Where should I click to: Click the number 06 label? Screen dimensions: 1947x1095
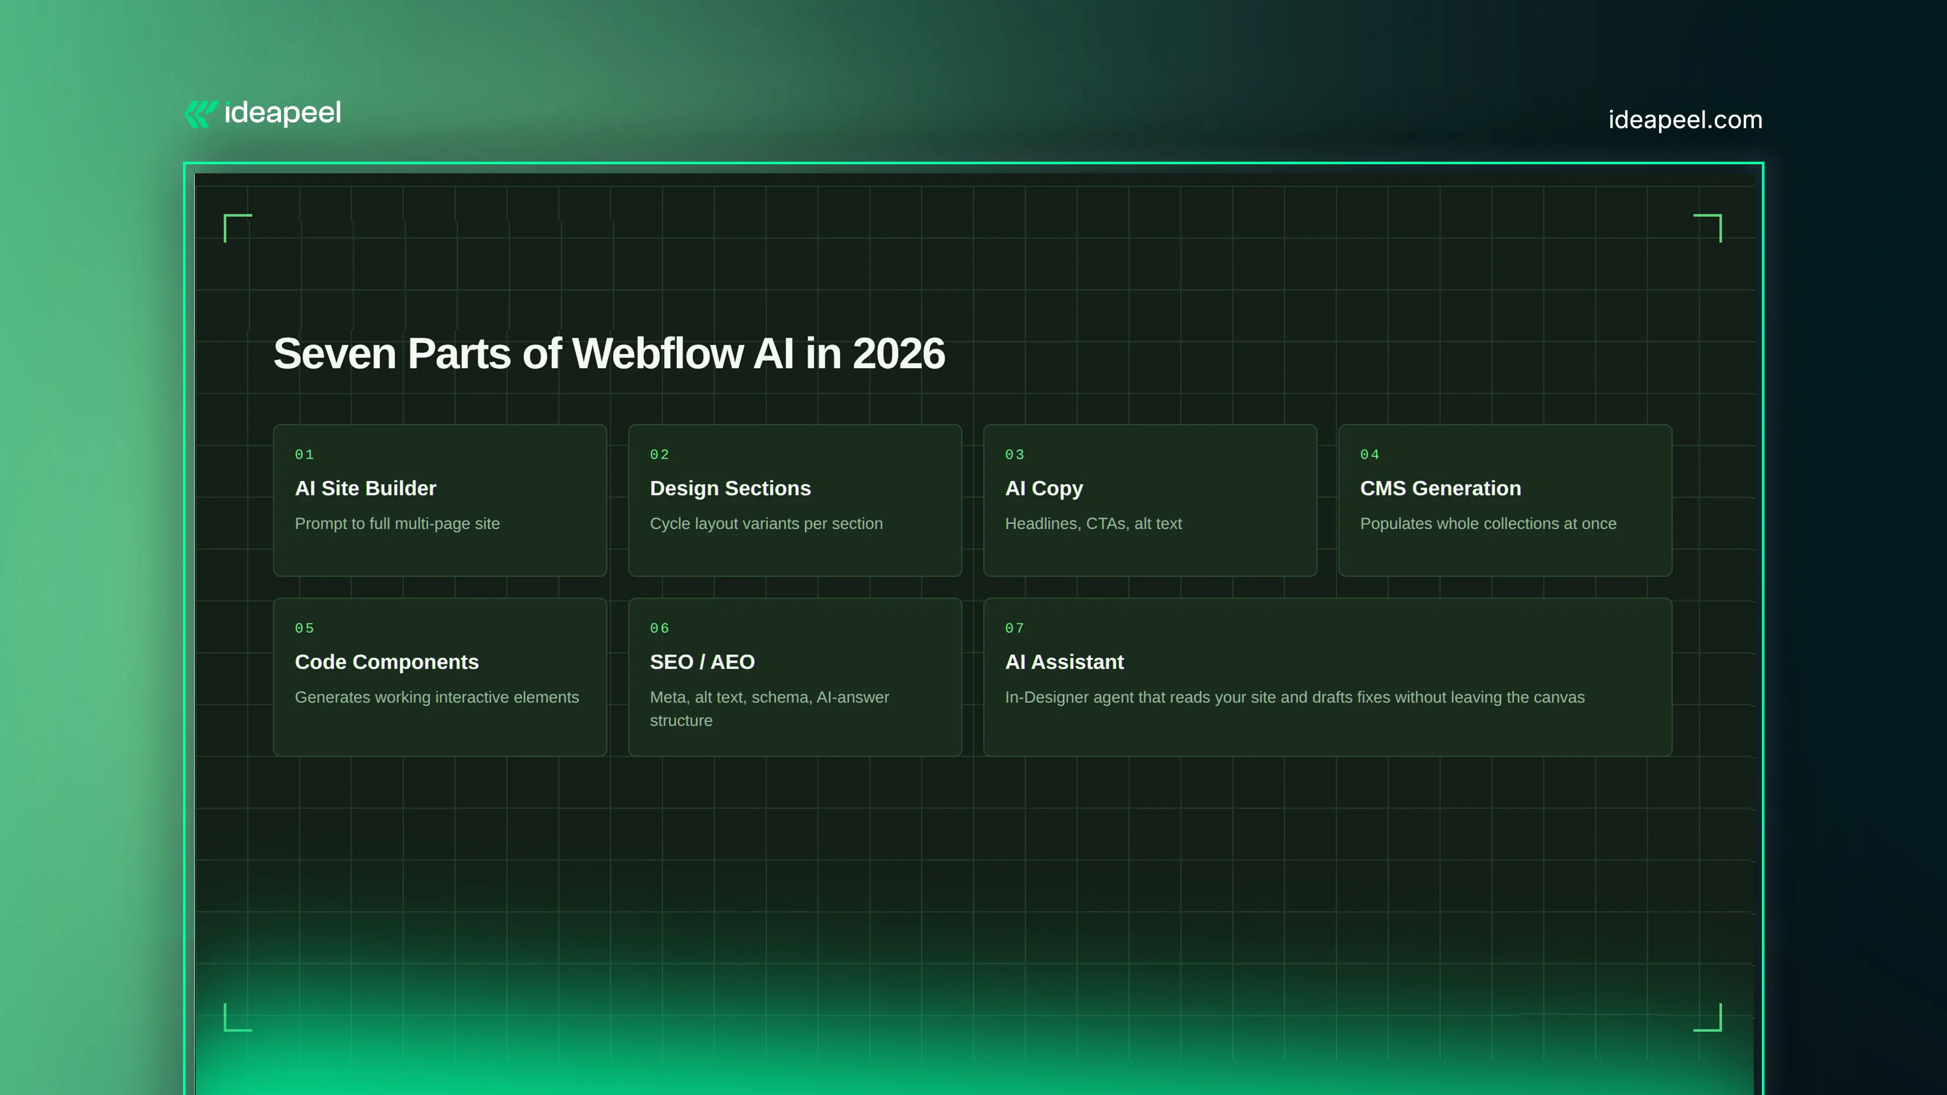click(x=660, y=629)
